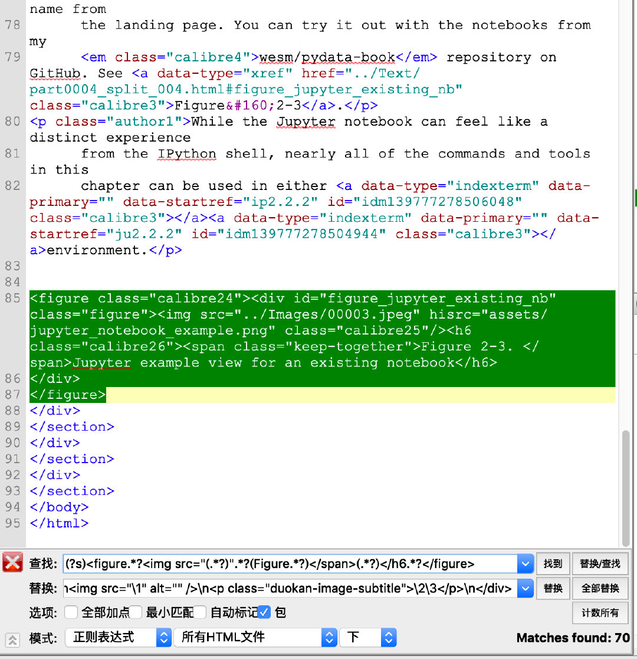Click the 'Matches found: 70' status text
637x659 pixels.
(573, 638)
